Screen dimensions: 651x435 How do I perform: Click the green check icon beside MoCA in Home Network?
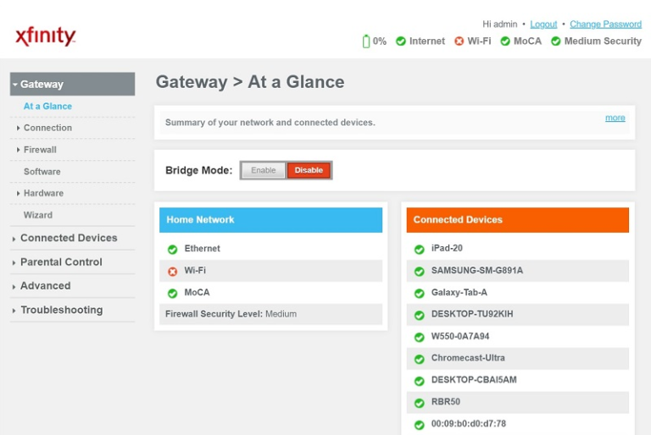pos(172,293)
